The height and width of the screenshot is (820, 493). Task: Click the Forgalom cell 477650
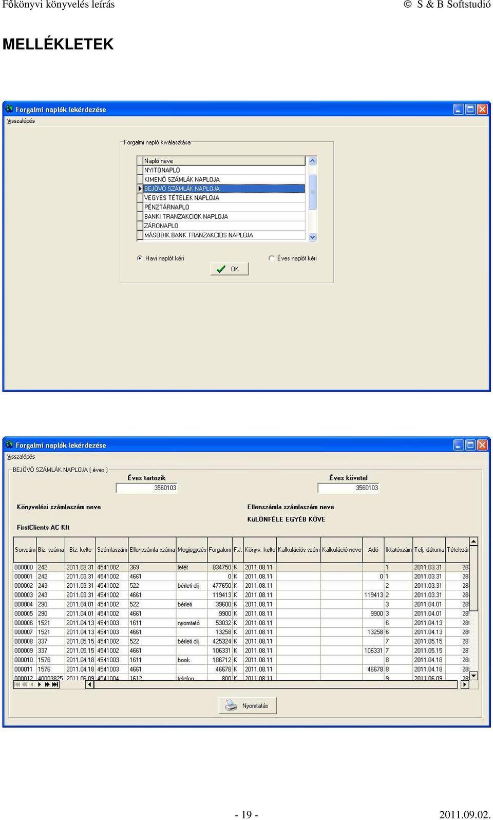click(220, 586)
